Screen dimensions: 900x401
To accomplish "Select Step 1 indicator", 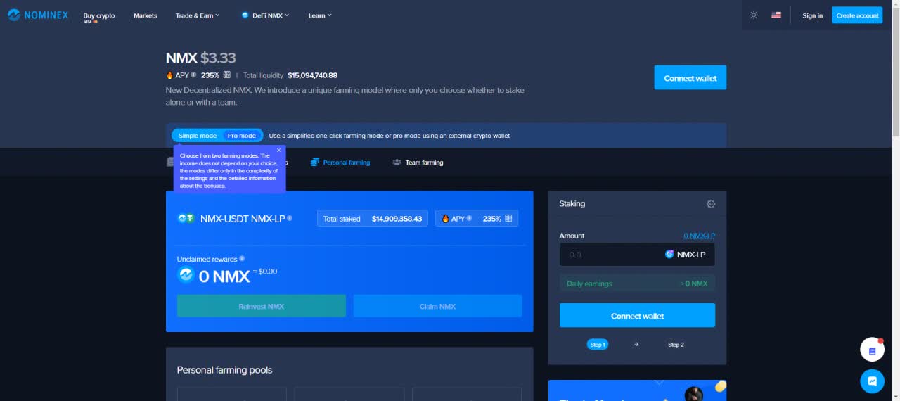I will point(598,345).
